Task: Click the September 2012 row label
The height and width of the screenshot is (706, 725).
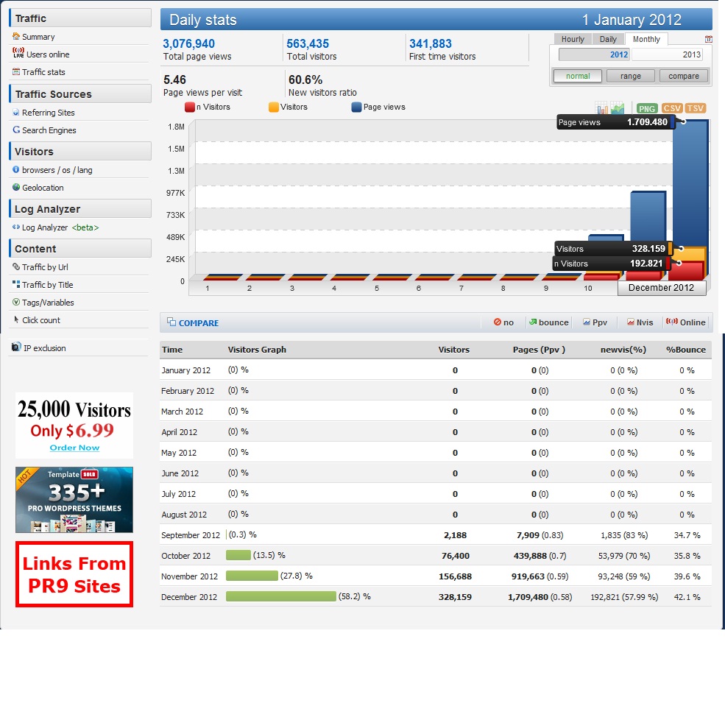Action: click(x=191, y=535)
